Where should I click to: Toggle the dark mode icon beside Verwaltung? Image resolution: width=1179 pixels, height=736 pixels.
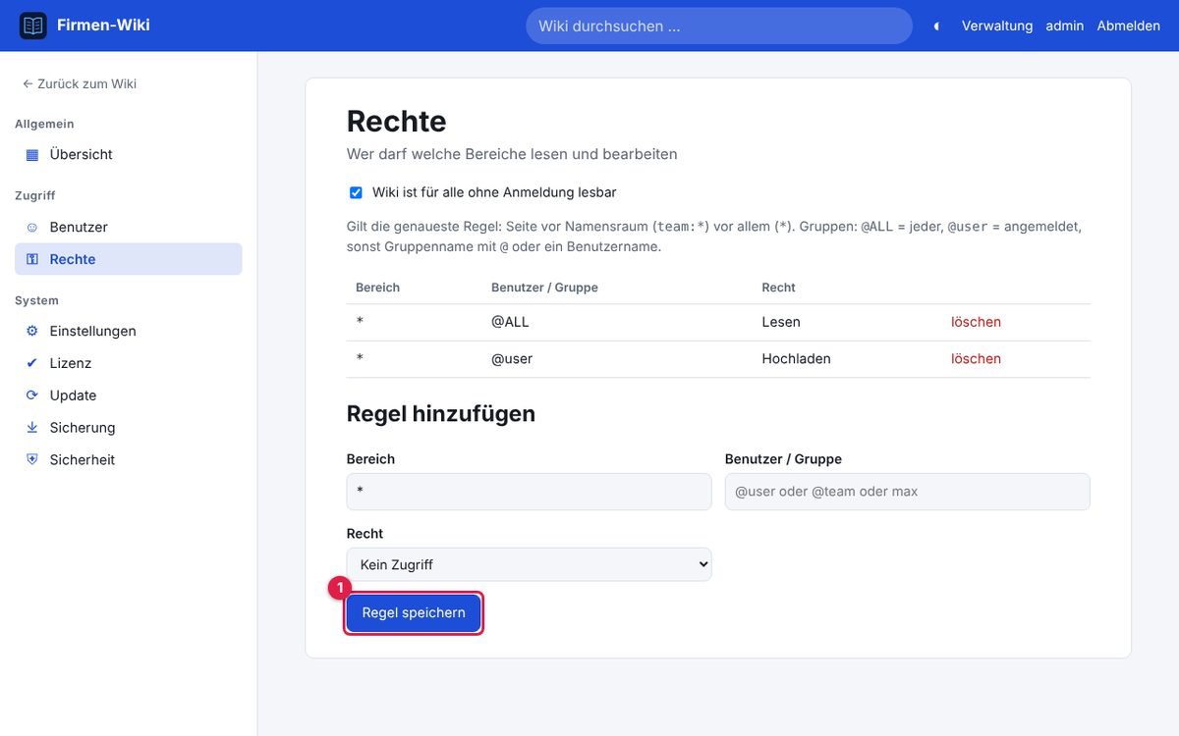tap(936, 26)
